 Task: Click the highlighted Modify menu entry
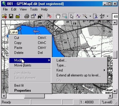point(30,60)
